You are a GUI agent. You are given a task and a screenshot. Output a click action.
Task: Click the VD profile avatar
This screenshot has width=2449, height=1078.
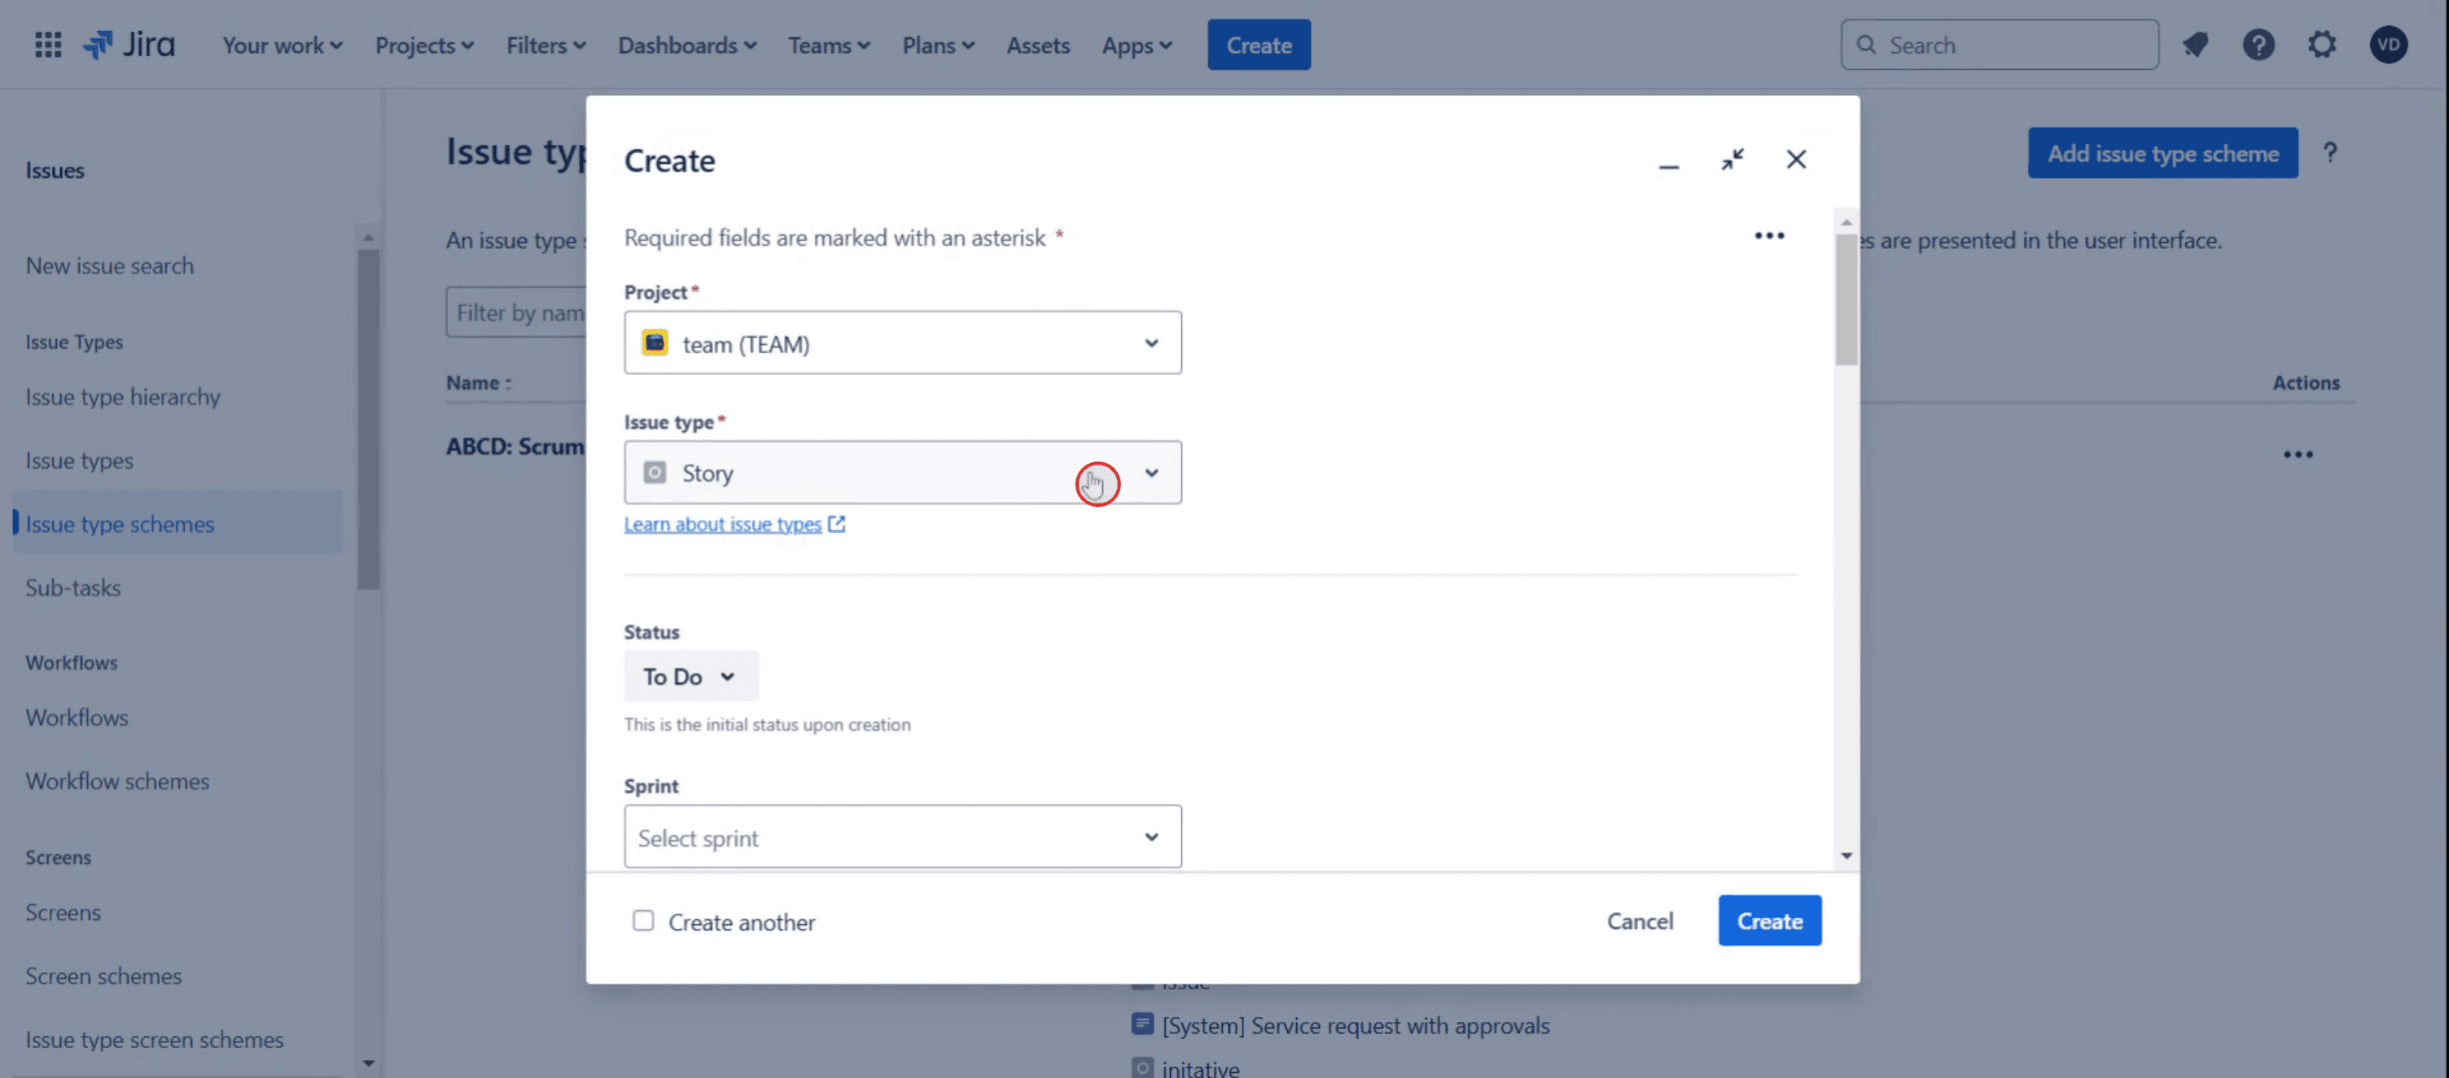click(x=2387, y=45)
